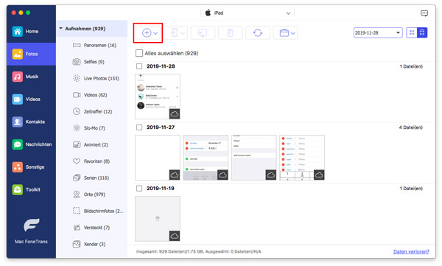Go to the Musik sidebar section
This screenshot has height=266, width=442.
pyautogui.click(x=31, y=77)
